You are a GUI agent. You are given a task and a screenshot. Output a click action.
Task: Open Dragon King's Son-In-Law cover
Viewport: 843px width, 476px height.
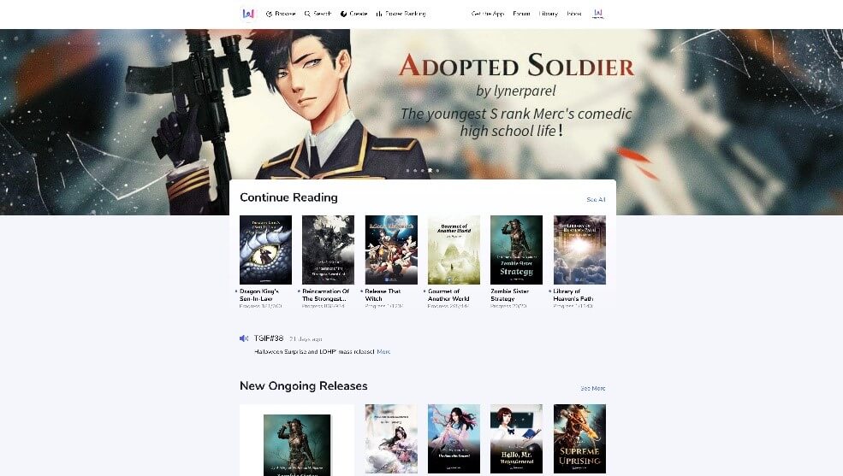click(265, 250)
